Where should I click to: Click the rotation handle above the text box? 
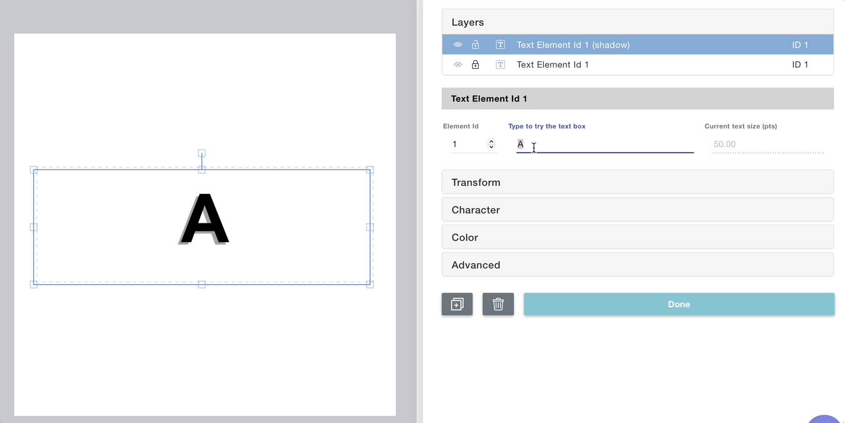pyautogui.click(x=202, y=153)
